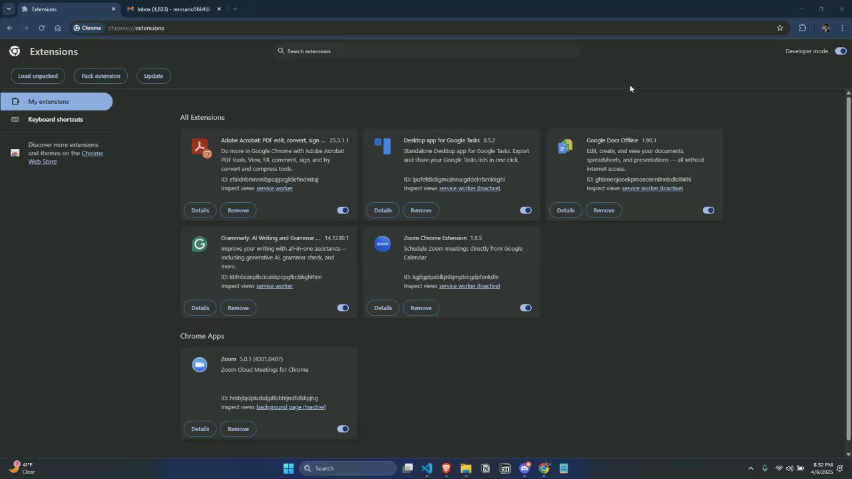This screenshot has width=852, height=479.
Task: Open File Explorer from the taskbar
Action: (466, 468)
